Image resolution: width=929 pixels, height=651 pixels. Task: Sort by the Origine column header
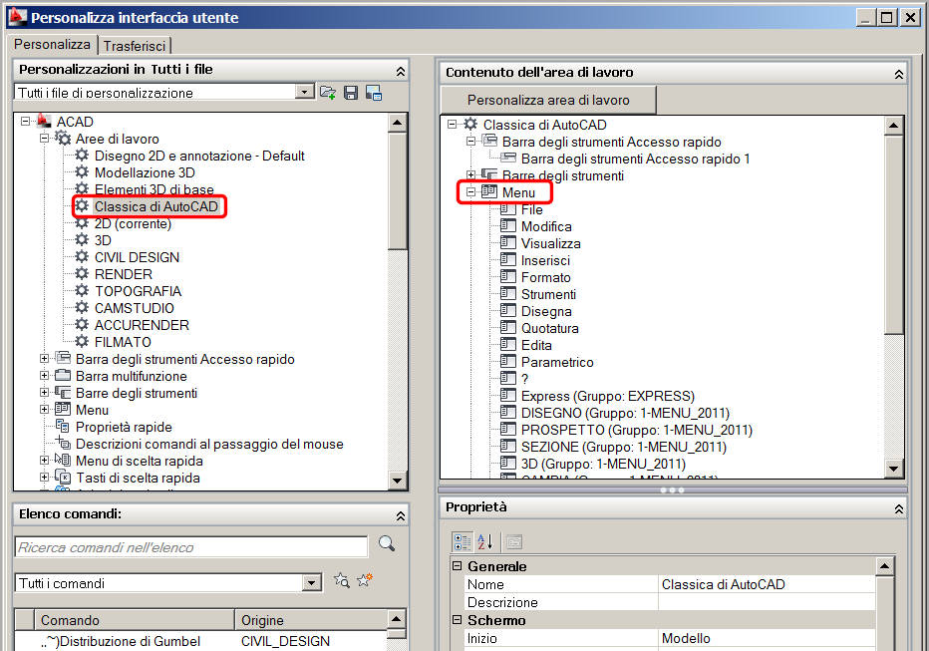[310, 620]
